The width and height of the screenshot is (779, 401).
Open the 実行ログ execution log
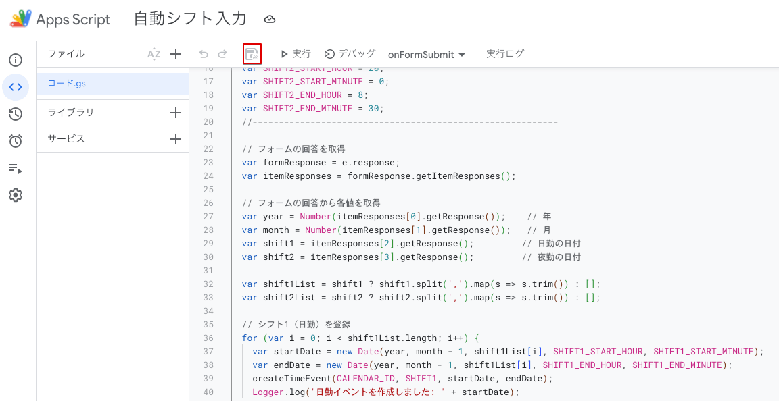[504, 54]
